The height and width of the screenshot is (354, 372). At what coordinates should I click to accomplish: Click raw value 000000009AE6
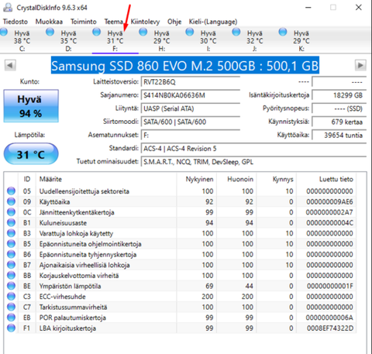(x=330, y=201)
